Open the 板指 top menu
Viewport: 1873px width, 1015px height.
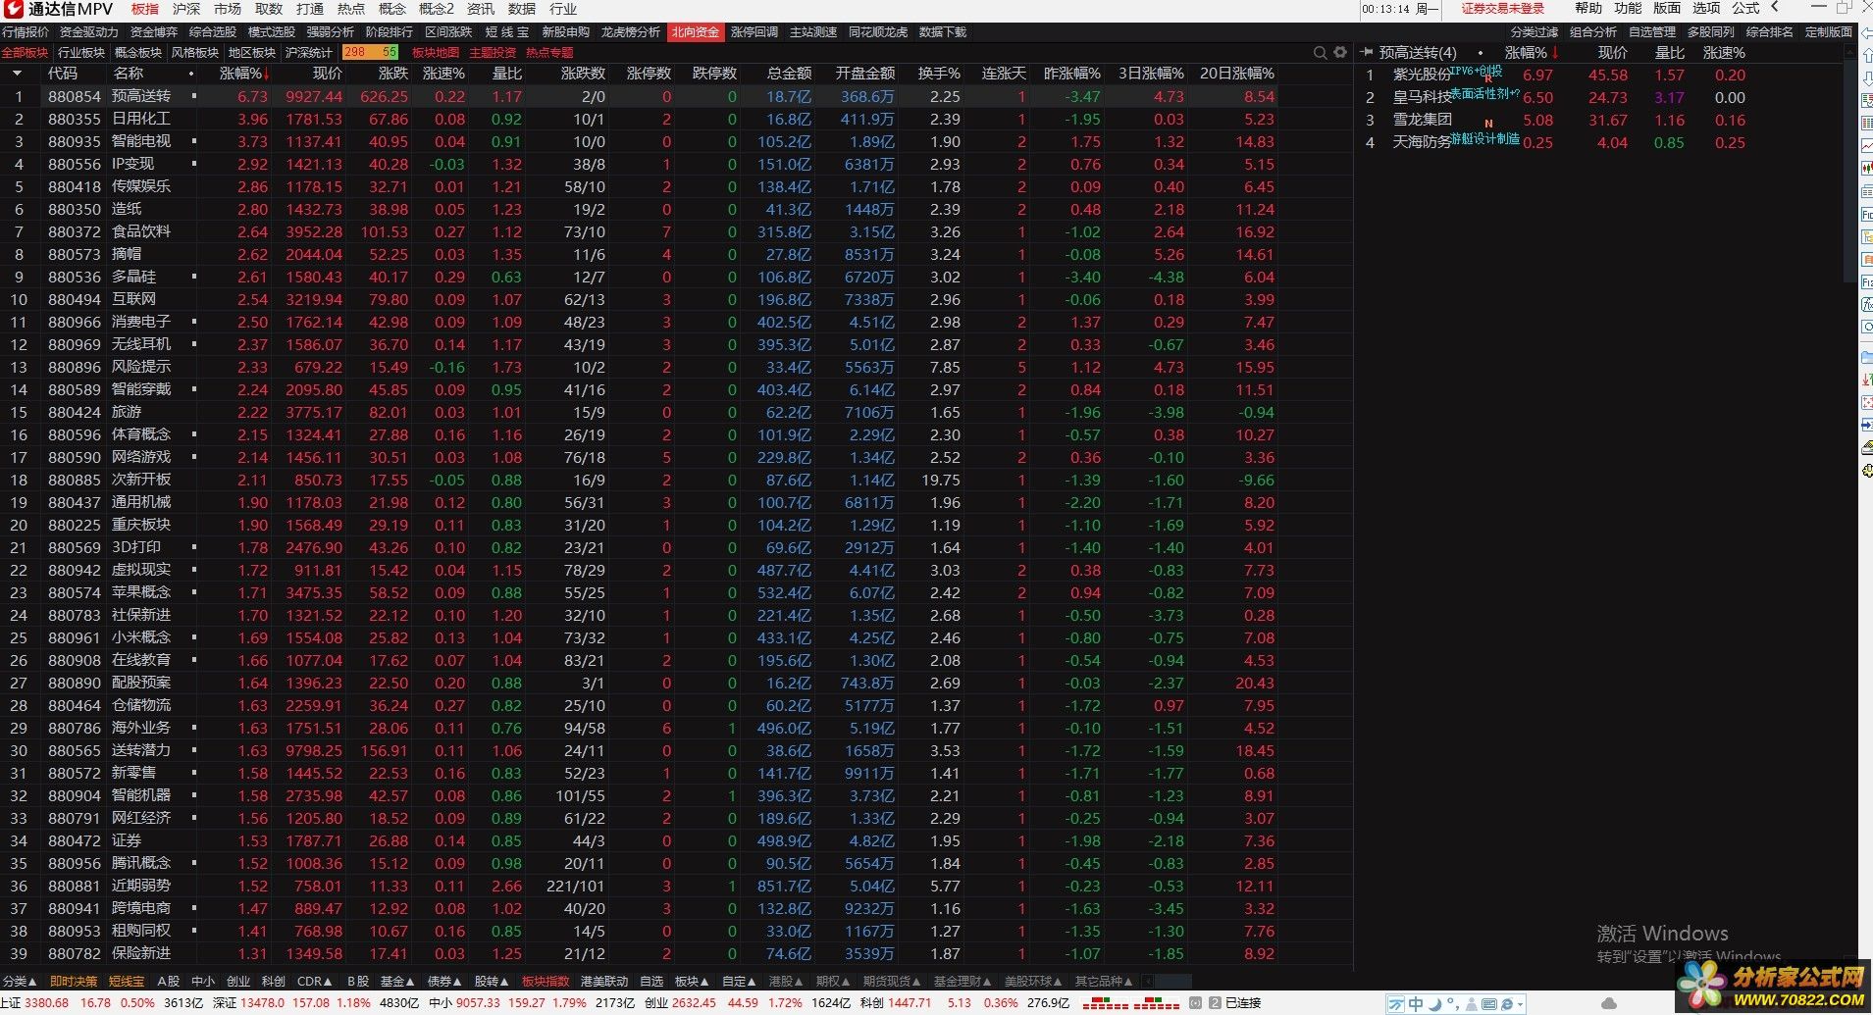[145, 9]
